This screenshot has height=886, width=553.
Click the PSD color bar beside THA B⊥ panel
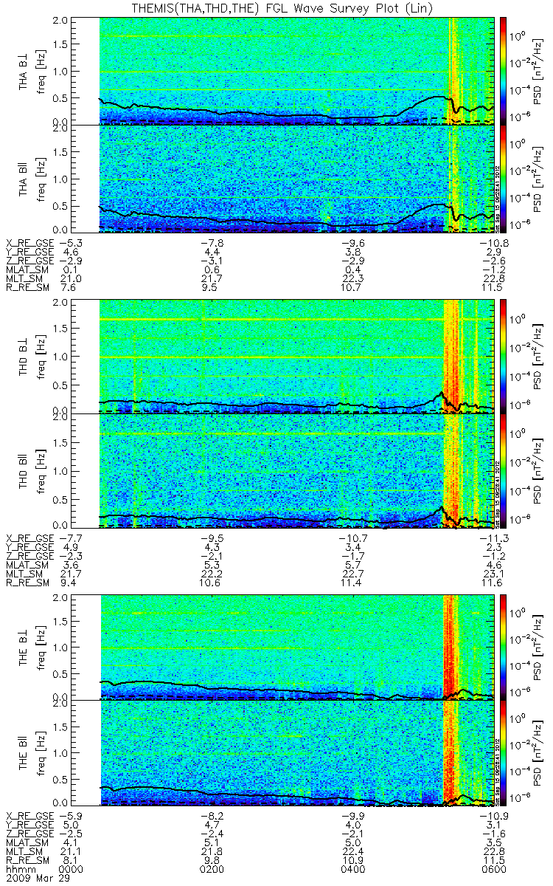point(504,71)
